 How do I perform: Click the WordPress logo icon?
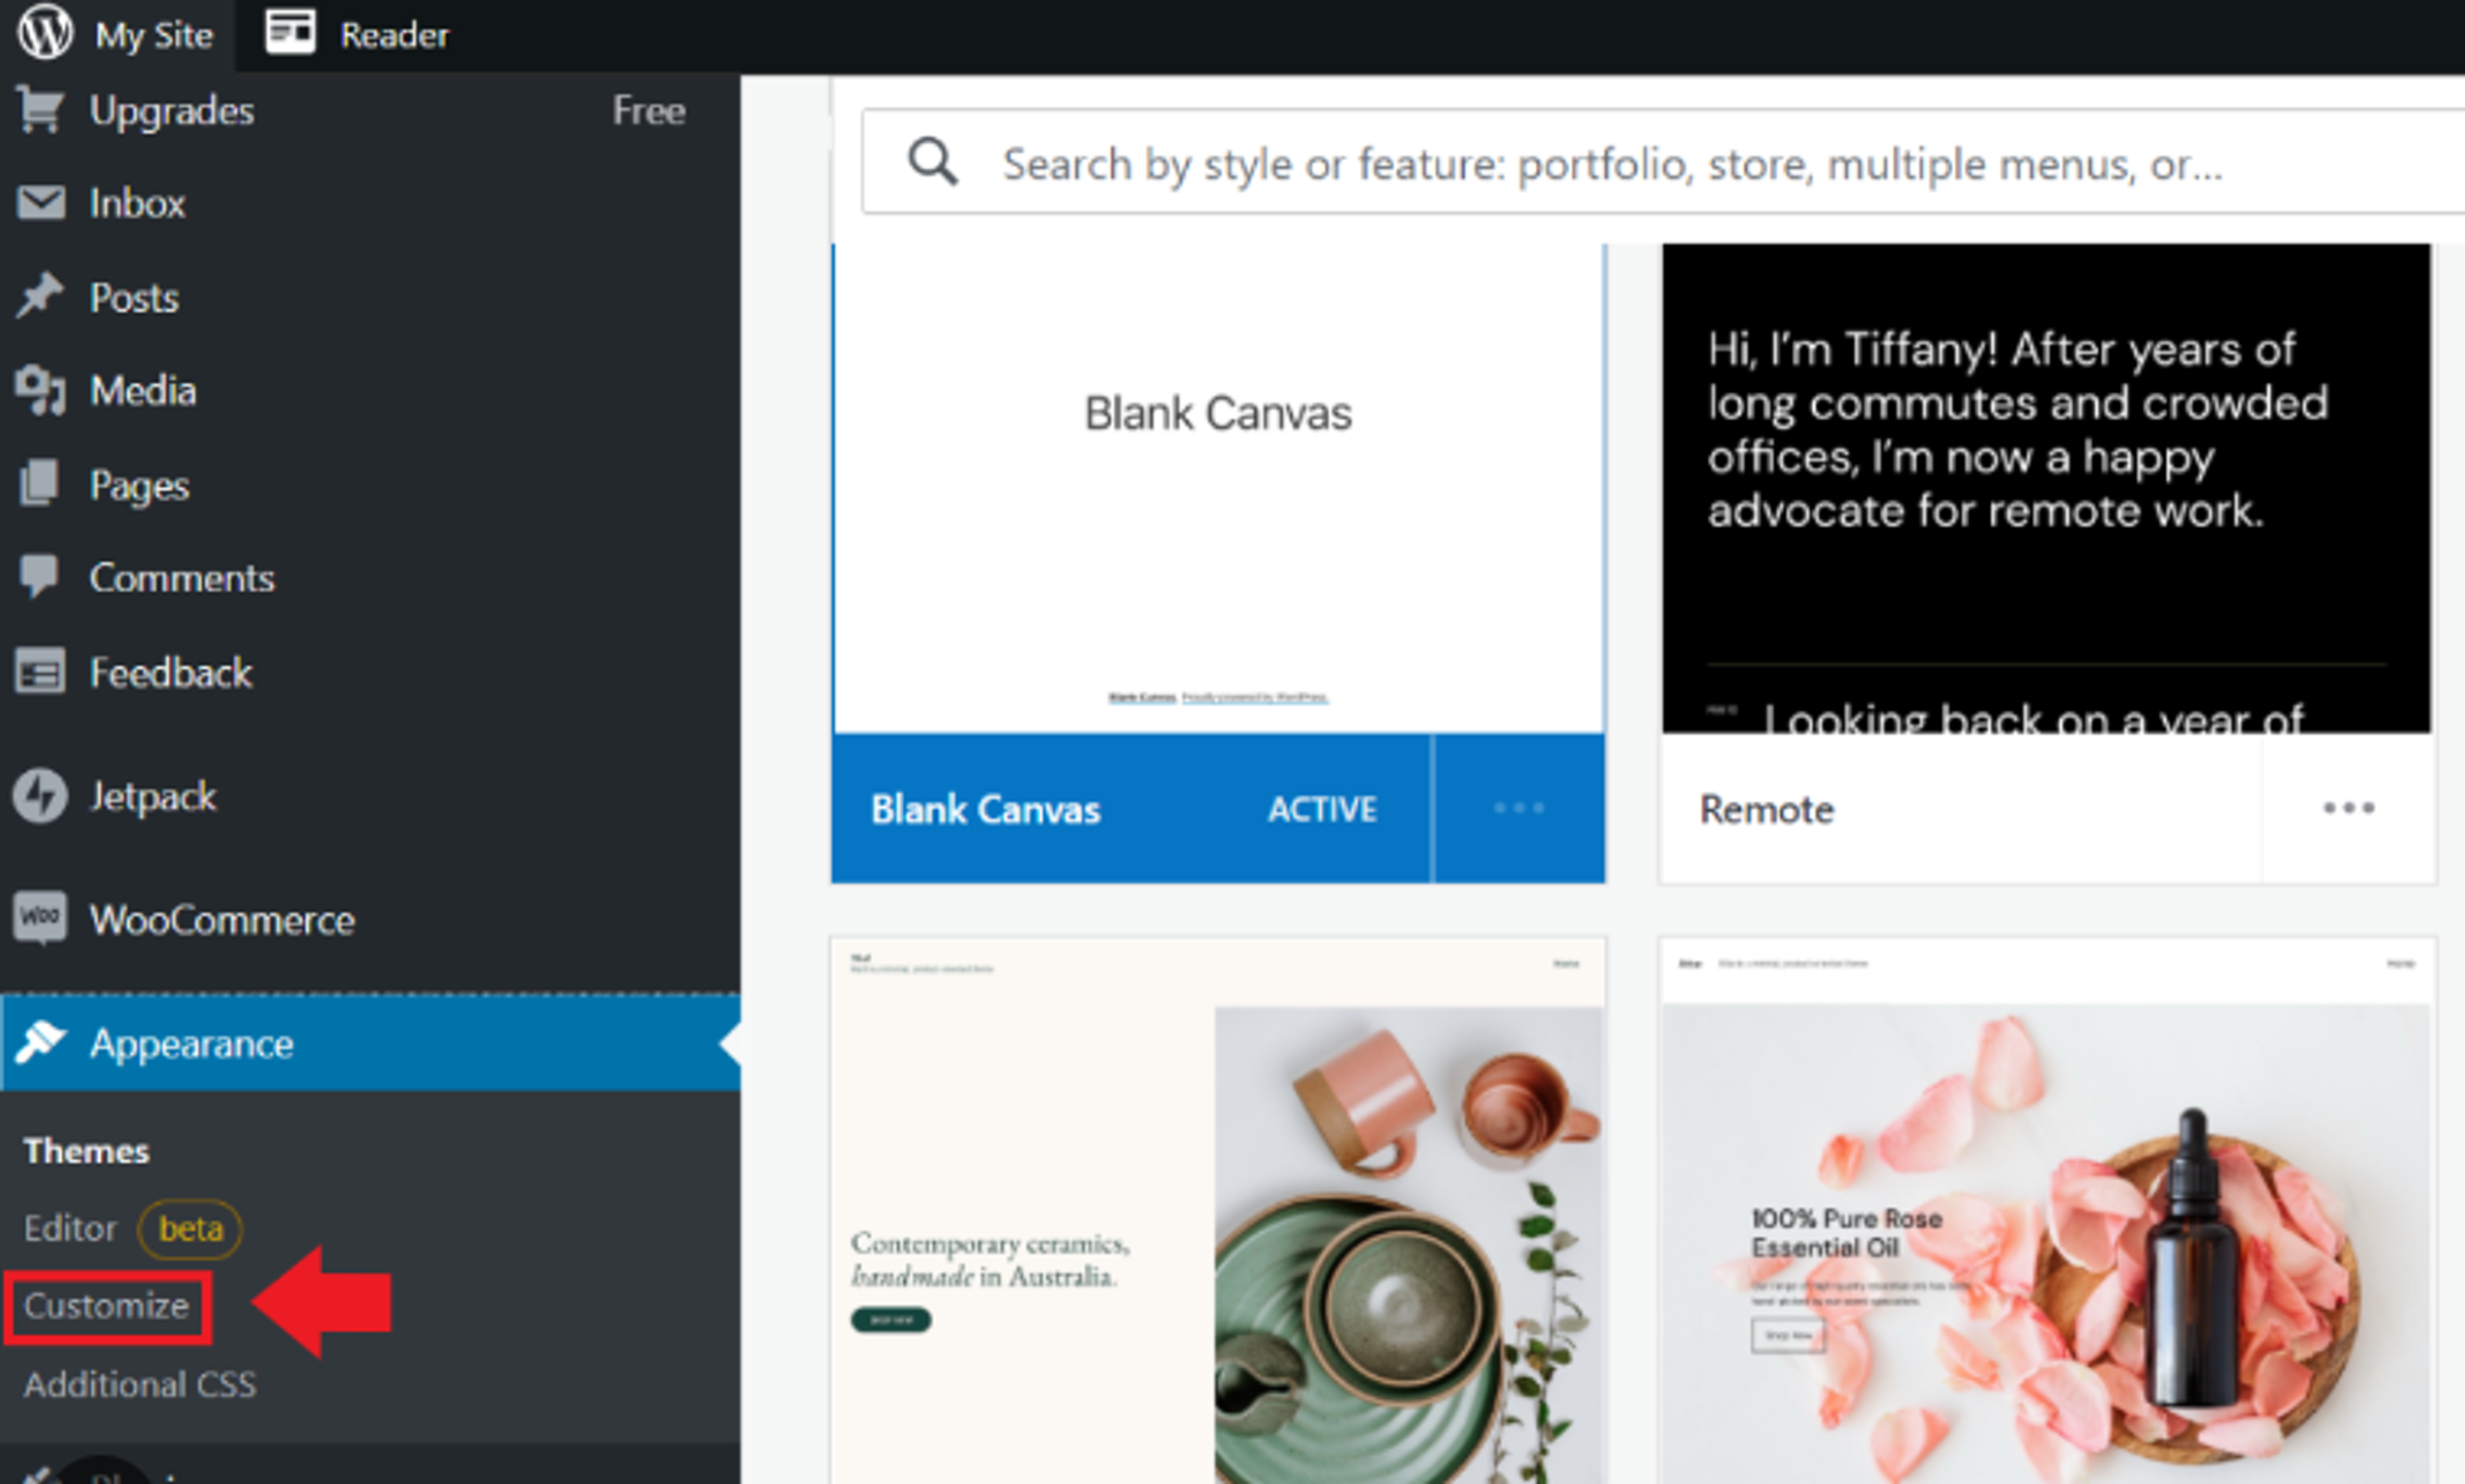pyautogui.click(x=44, y=32)
